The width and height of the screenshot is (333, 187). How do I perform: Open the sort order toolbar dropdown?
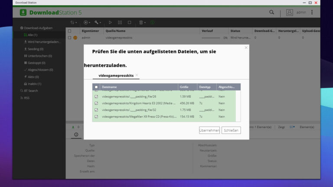point(73,23)
